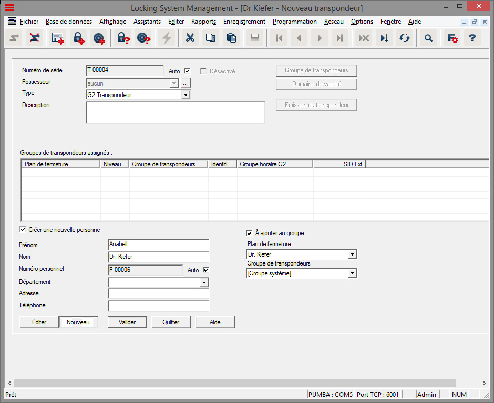
Task: Click the new locking plan toolbar icon
Action: [57, 38]
